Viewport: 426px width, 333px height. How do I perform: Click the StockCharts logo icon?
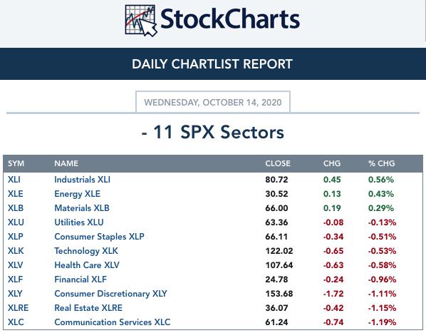pyautogui.click(x=141, y=21)
